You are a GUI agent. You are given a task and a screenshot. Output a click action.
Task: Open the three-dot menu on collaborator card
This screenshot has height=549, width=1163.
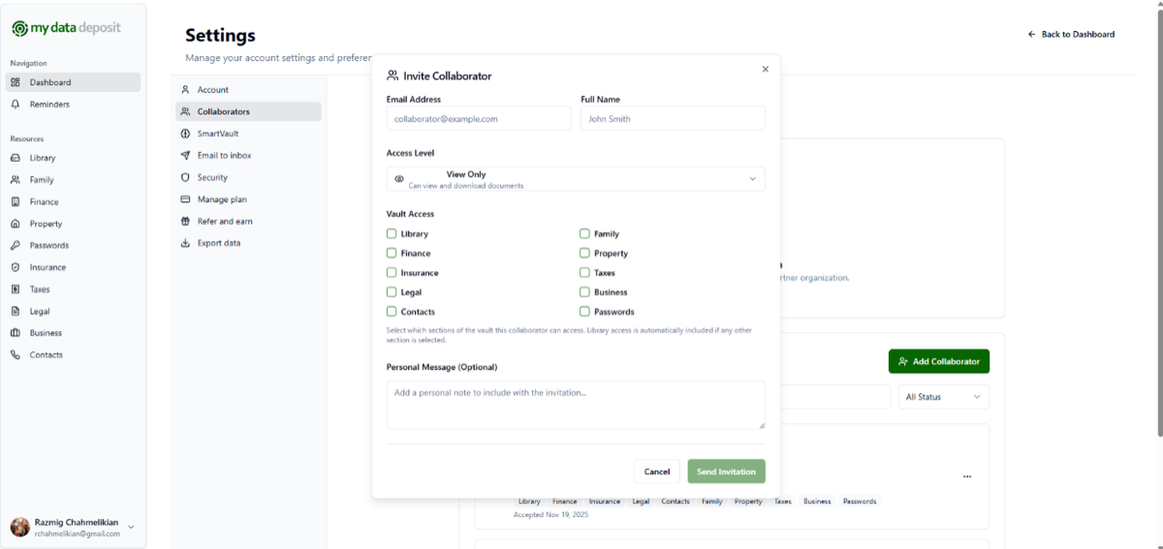[x=967, y=476]
